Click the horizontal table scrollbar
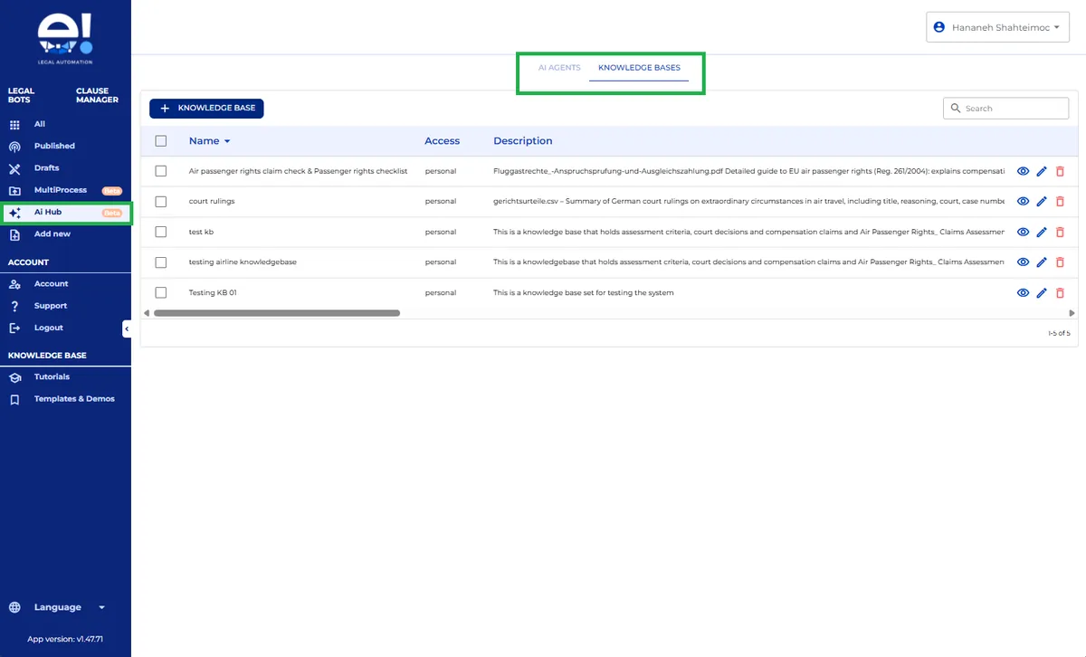This screenshot has height=657, width=1086. click(277, 313)
